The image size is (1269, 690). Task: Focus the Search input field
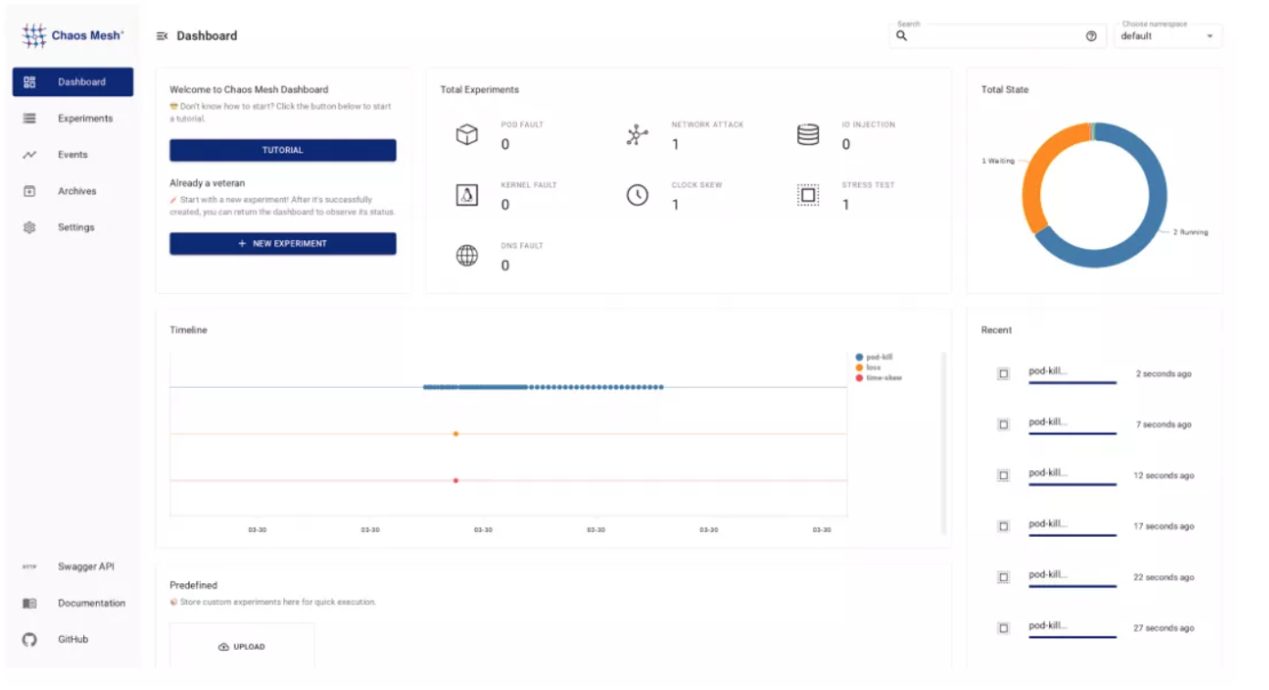pyautogui.click(x=997, y=37)
